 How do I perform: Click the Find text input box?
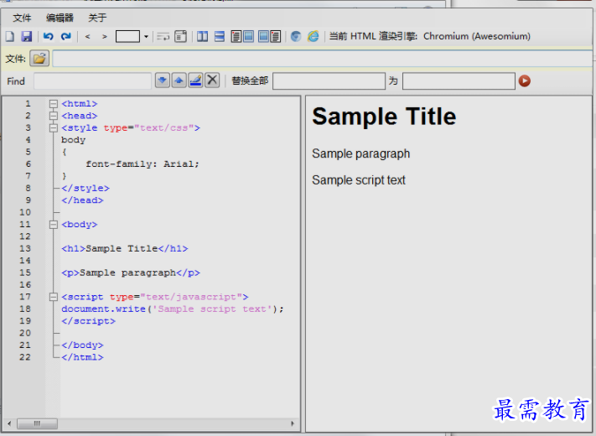click(93, 81)
